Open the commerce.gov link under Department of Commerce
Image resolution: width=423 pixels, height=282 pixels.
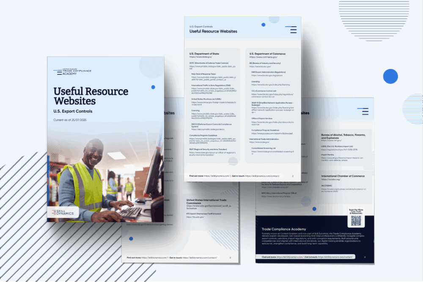click(x=262, y=57)
